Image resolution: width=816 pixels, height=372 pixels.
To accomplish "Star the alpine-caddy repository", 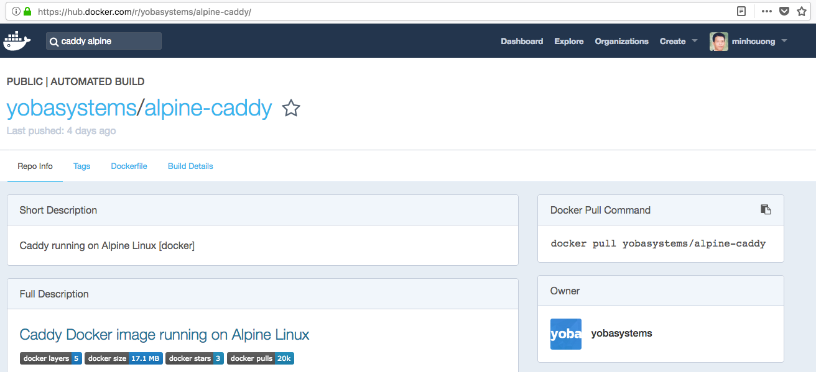I will pyautogui.click(x=291, y=108).
